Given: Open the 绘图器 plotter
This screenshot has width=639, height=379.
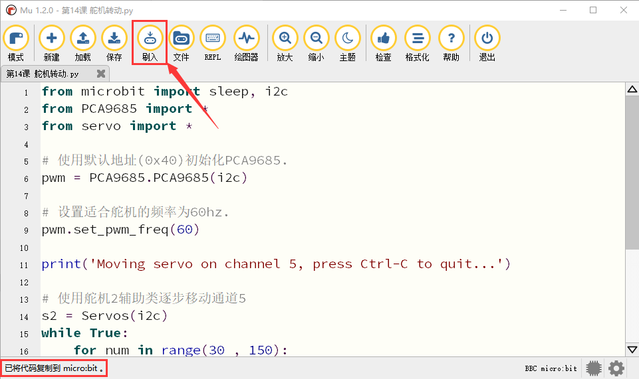Looking at the screenshot, I should tap(247, 43).
